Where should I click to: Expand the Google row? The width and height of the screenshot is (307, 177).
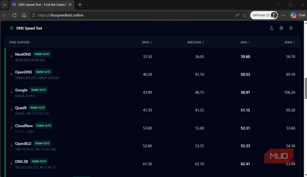[11, 92]
